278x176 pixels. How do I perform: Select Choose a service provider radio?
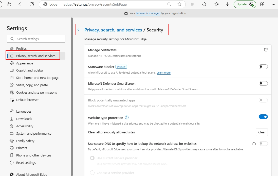92,173
